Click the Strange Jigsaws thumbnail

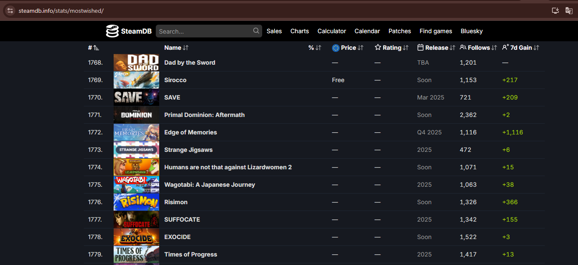tap(136, 150)
